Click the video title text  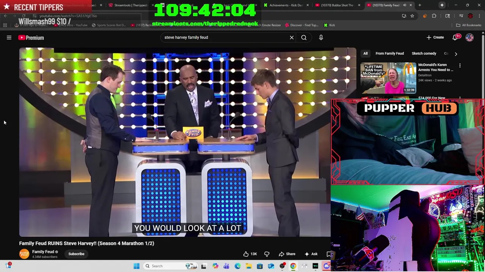click(87, 243)
